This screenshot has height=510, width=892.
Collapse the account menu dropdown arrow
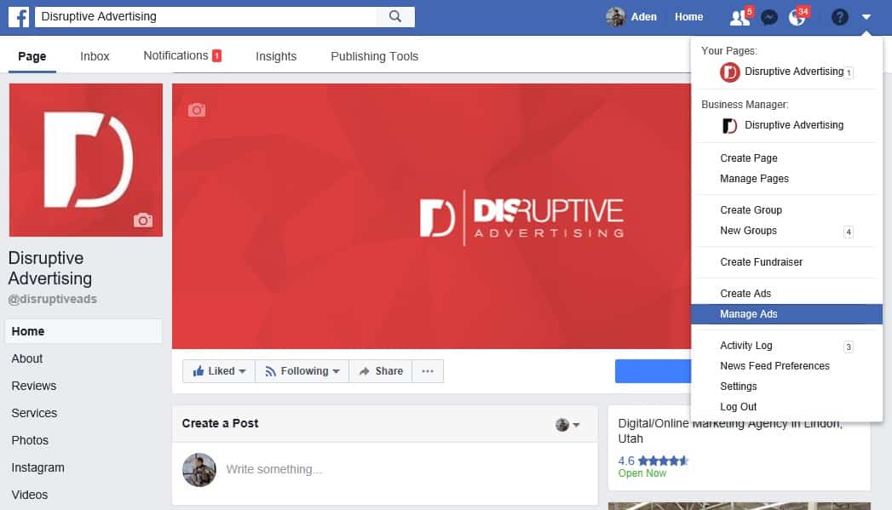coord(866,17)
